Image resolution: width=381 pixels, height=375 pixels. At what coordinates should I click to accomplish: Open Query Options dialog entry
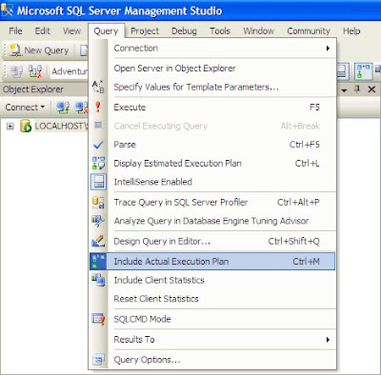pos(212,360)
